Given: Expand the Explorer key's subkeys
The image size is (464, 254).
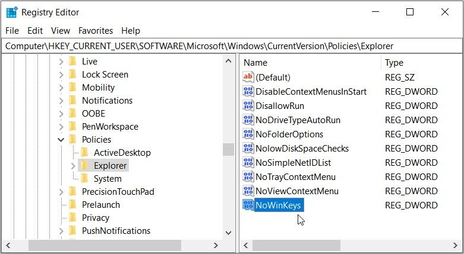Looking at the screenshot, I should [72, 166].
